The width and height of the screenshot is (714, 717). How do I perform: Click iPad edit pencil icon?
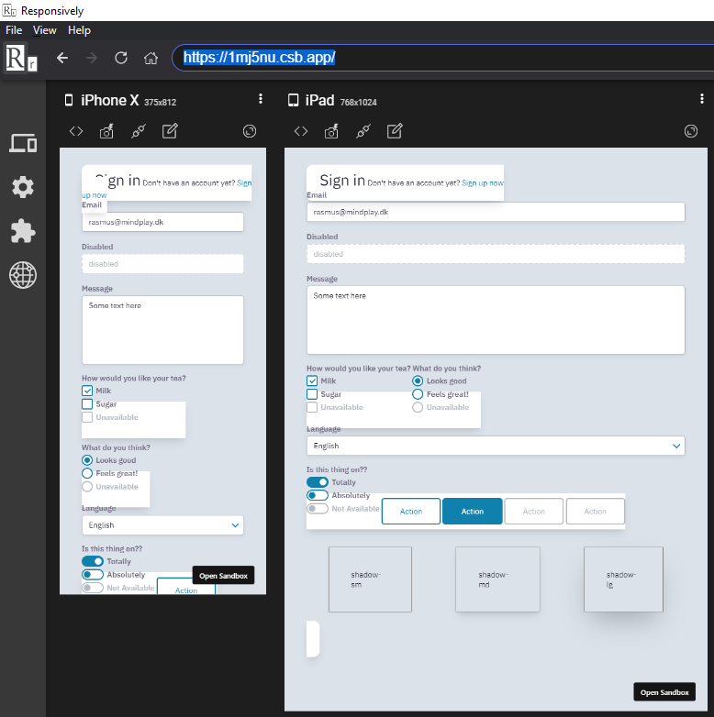[395, 131]
